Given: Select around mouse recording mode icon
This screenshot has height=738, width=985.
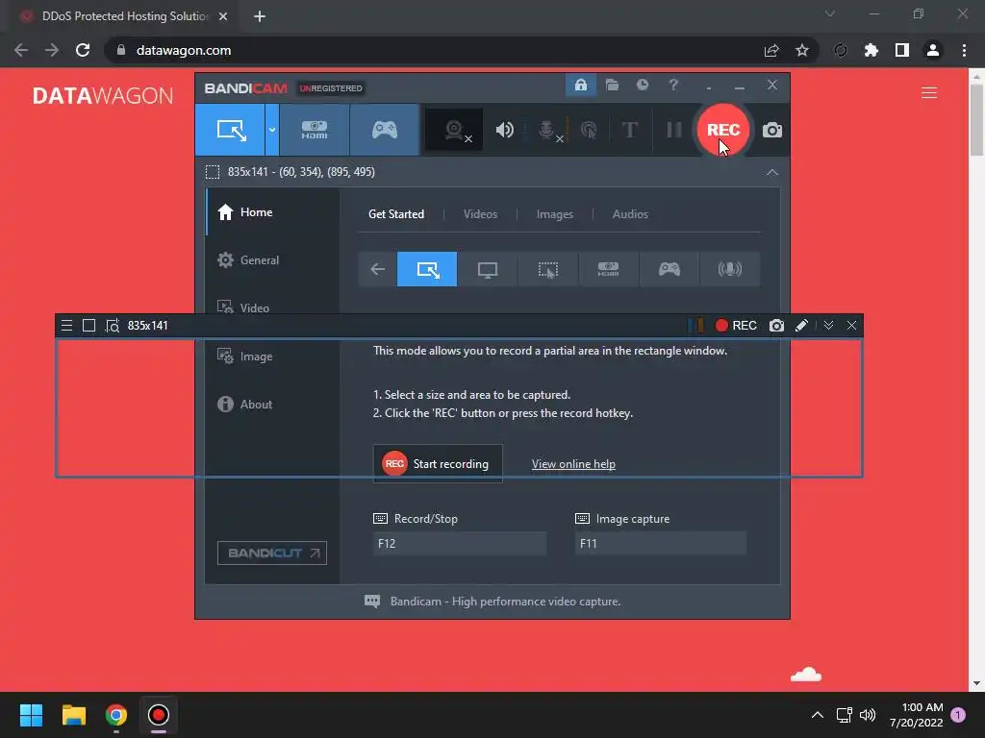Looking at the screenshot, I should click(547, 269).
